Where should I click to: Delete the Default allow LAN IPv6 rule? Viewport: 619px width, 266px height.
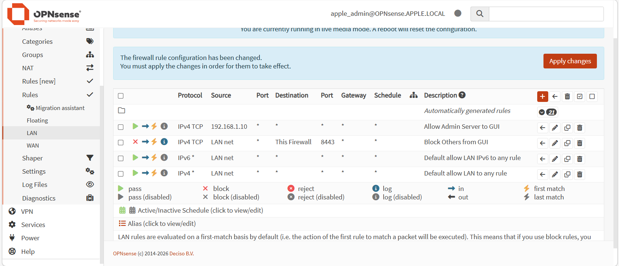[580, 159]
